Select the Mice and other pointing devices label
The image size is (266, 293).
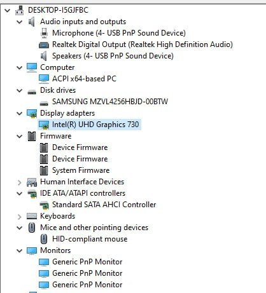[94, 228]
